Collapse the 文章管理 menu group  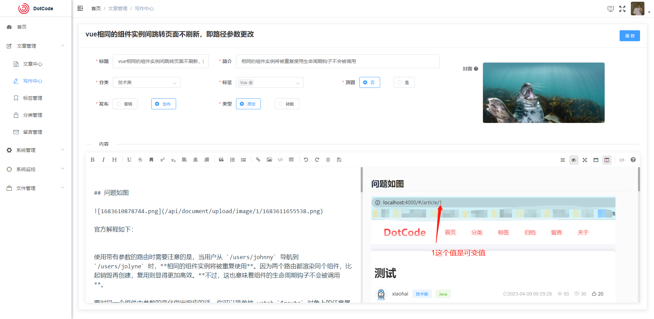click(x=36, y=46)
